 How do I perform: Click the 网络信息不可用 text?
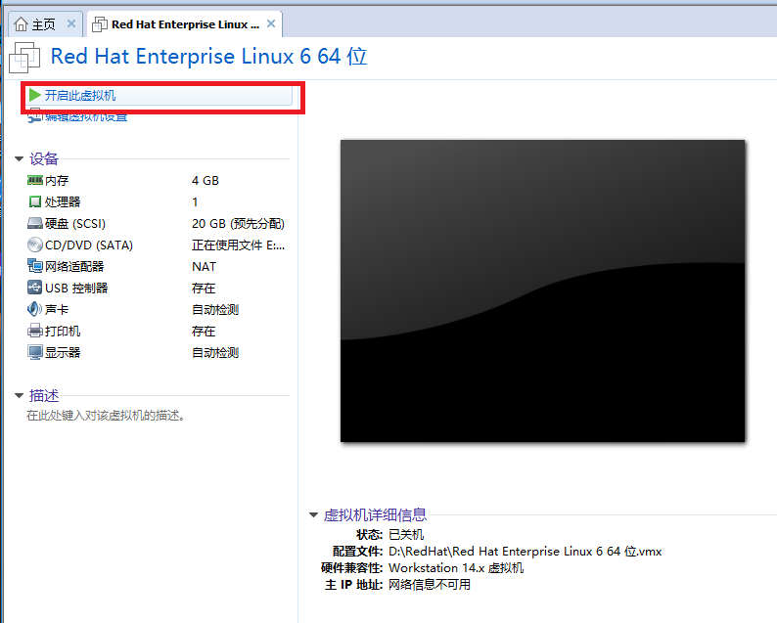(430, 585)
